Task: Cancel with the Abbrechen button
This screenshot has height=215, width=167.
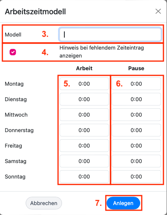Action: pyautogui.click(x=44, y=203)
